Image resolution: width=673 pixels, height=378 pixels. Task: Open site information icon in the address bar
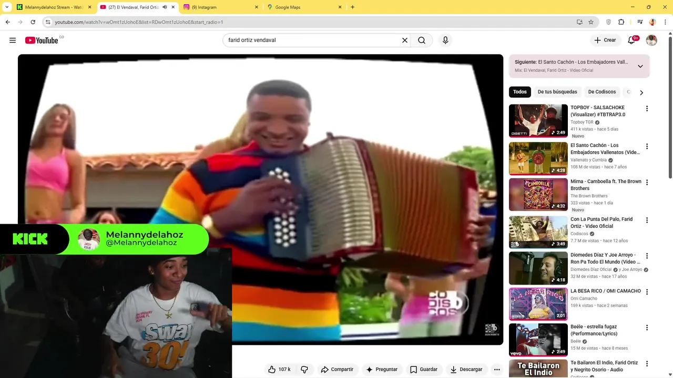tap(48, 22)
